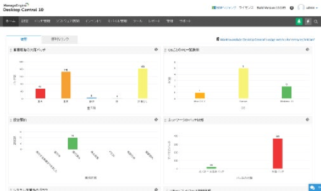
Task: Open the SDPヘルプデスク link
Action: point(226,8)
